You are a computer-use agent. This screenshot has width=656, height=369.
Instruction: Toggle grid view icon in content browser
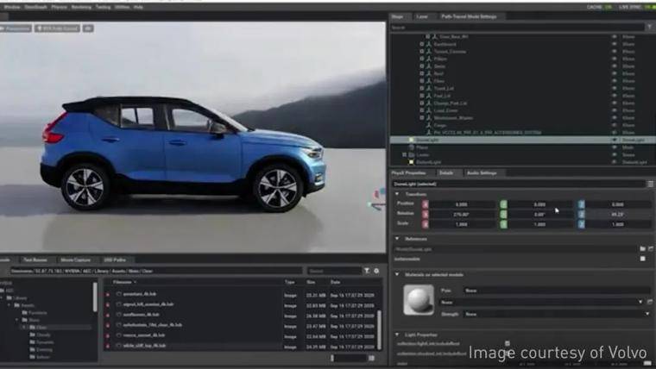(371, 358)
